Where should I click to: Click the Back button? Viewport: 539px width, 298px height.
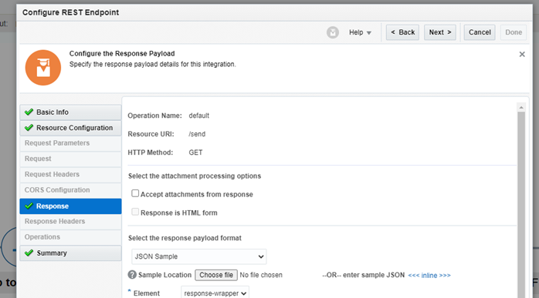[402, 32]
